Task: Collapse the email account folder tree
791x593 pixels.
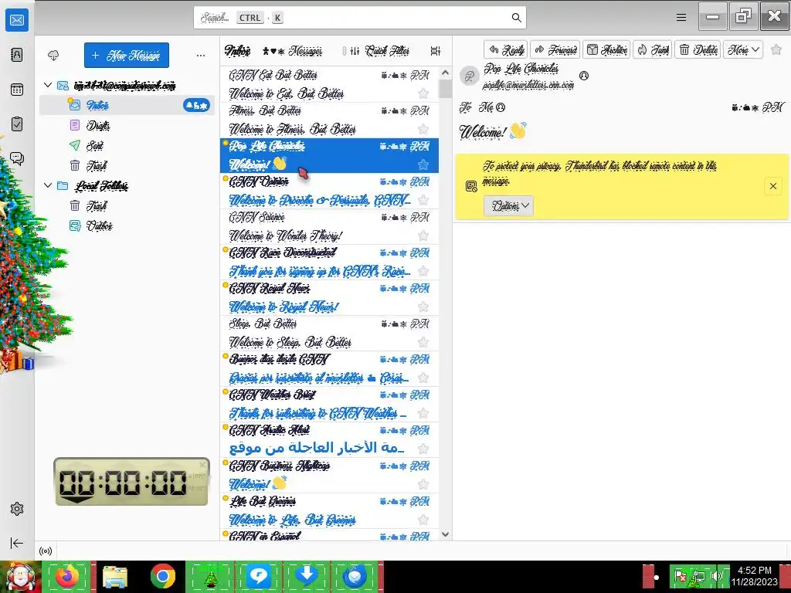Action: tap(48, 85)
